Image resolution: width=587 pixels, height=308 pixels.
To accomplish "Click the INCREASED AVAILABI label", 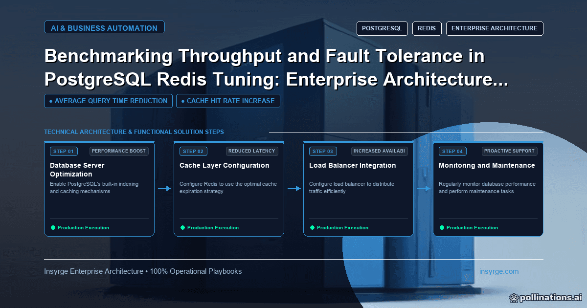I will click(x=380, y=151).
